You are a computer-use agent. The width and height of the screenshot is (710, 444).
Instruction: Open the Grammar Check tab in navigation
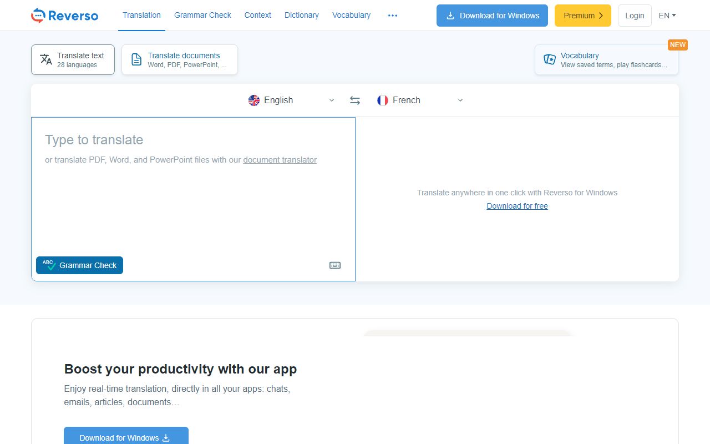(202, 16)
